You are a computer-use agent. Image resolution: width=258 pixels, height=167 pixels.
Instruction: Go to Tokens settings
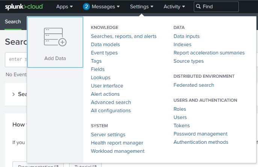[181, 126]
